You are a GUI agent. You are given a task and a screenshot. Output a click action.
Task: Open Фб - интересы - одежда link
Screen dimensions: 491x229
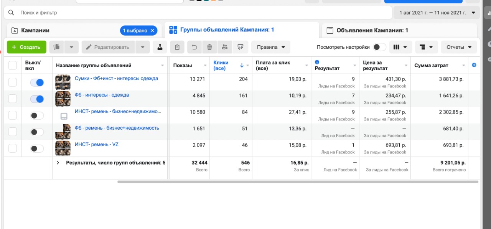[102, 95]
